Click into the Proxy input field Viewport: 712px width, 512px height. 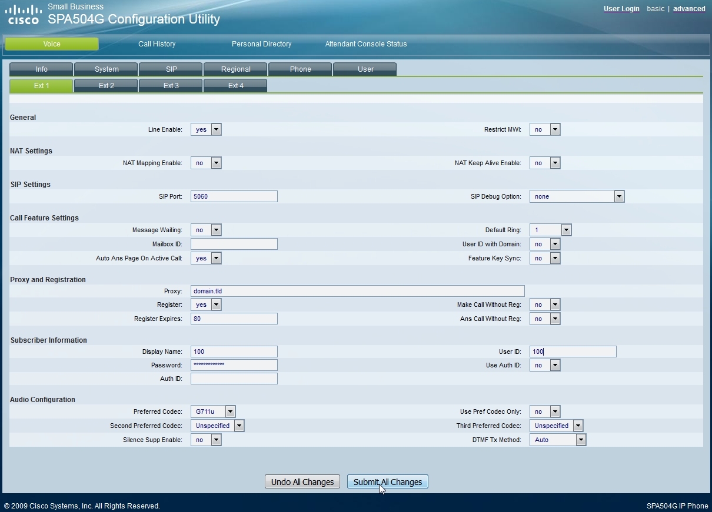tap(357, 291)
